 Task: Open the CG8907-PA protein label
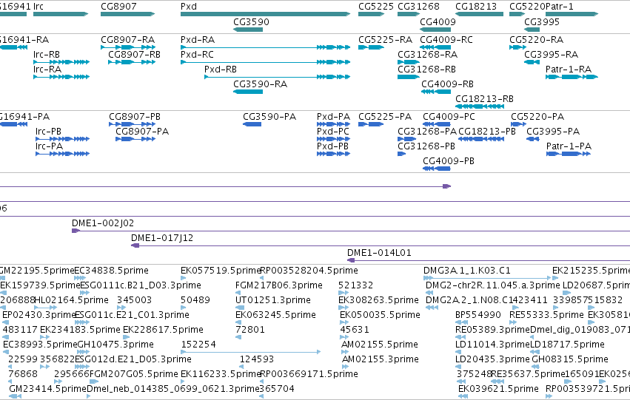[142, 132]
